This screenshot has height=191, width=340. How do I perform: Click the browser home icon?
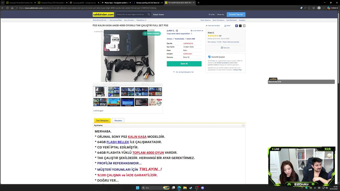[12, 8]
